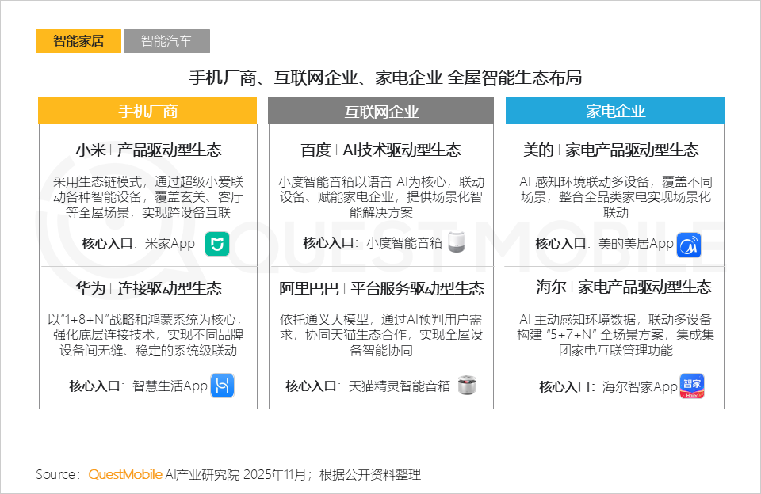
Task: Switch to the 智能汽车 tab
Action: click(x=166, y=41)
